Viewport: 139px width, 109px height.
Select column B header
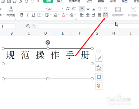pyautogui.click(x=12, y=33)
